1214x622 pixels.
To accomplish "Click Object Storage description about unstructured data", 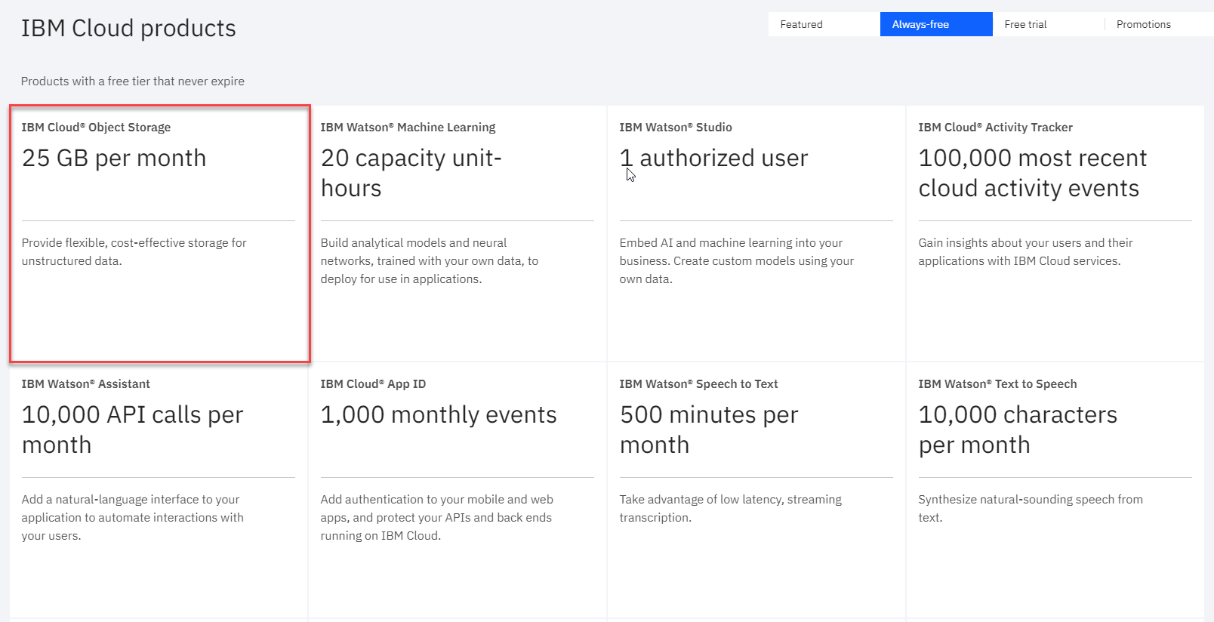I will click(134, 251).
